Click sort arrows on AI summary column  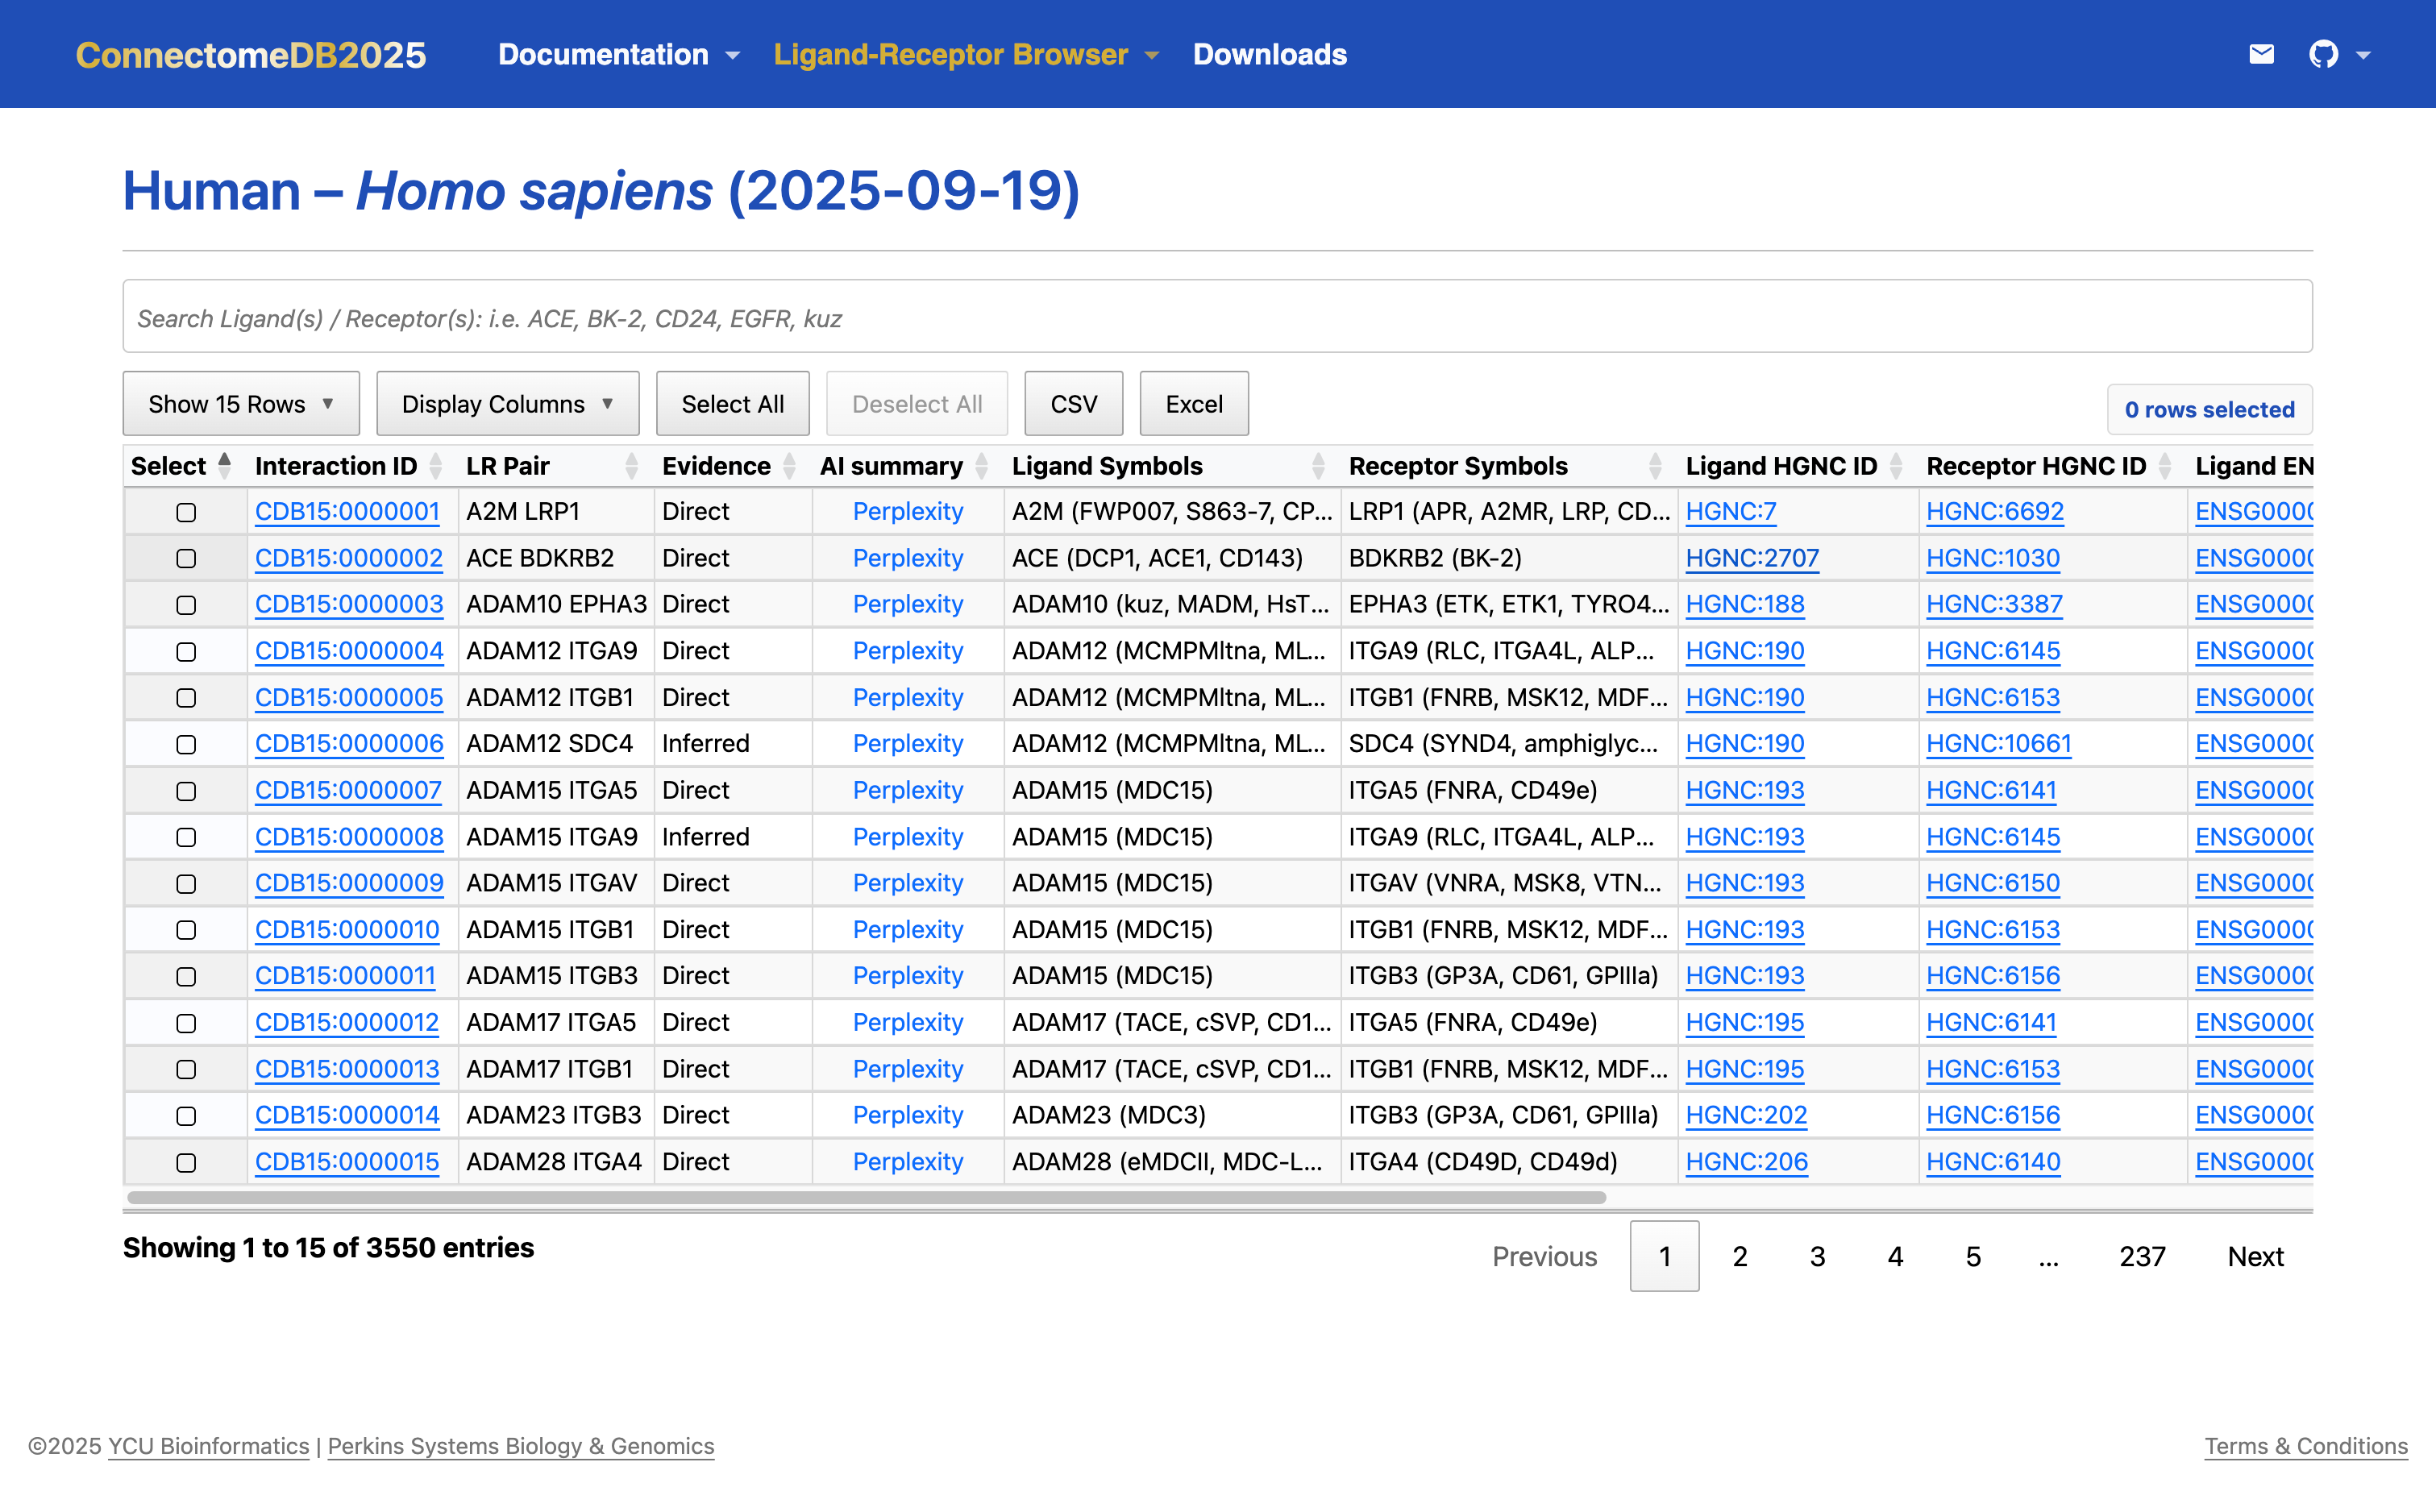coord(981,466)
